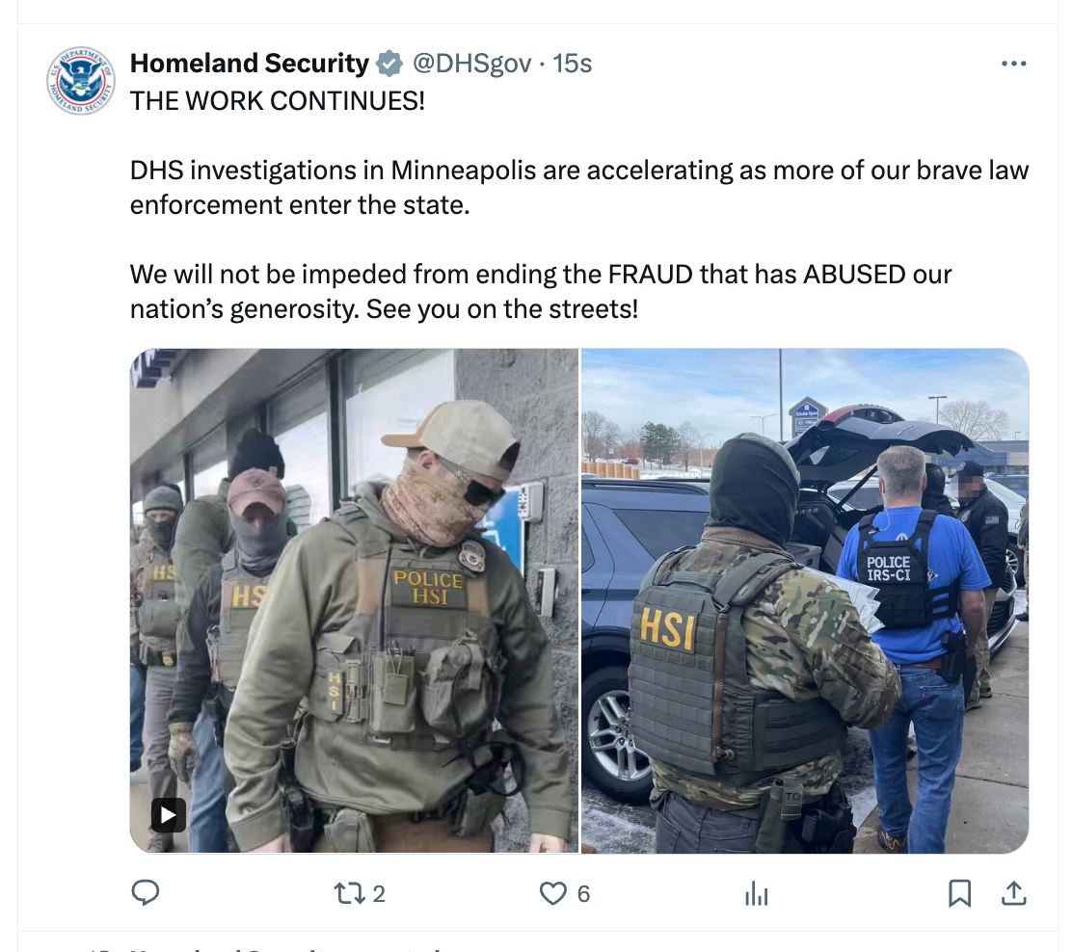
Task: Click the blue verified badge
Action: coord(389,64)
